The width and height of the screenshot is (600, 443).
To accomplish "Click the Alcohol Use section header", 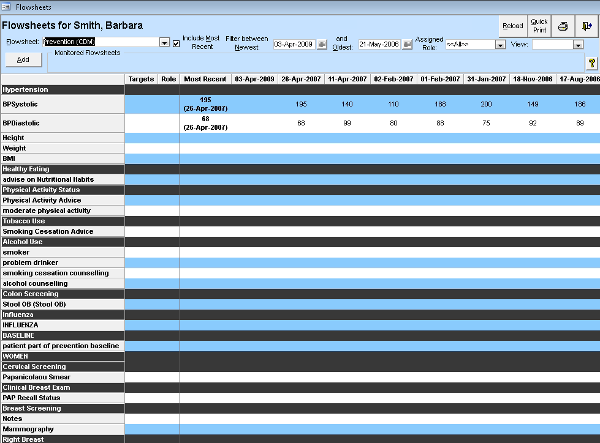I will [63, 242].
